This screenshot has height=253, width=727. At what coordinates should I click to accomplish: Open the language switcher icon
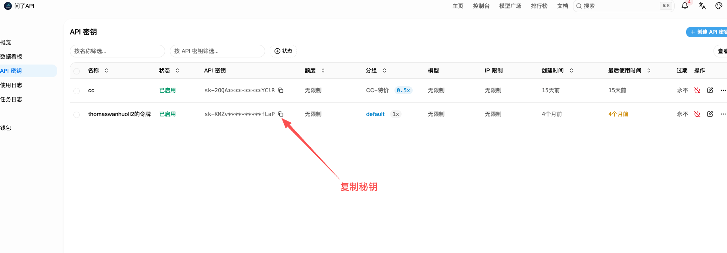[x=702, y=6]
